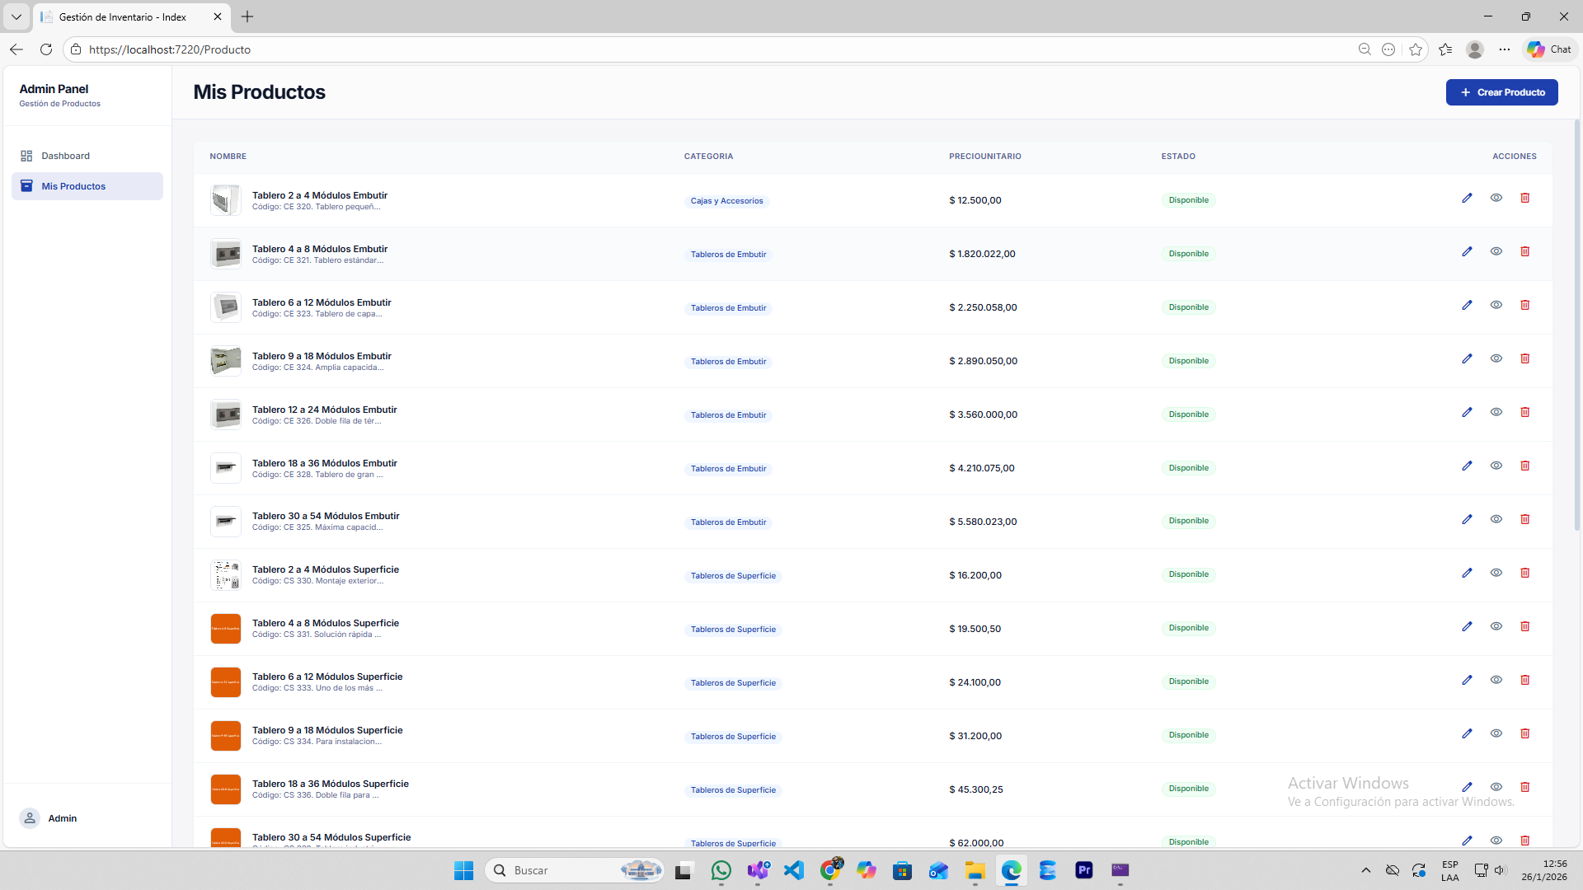
Task: Edit Tablero 2 a 4 Módulos Superficie
Action: [x=1467, y=573]
